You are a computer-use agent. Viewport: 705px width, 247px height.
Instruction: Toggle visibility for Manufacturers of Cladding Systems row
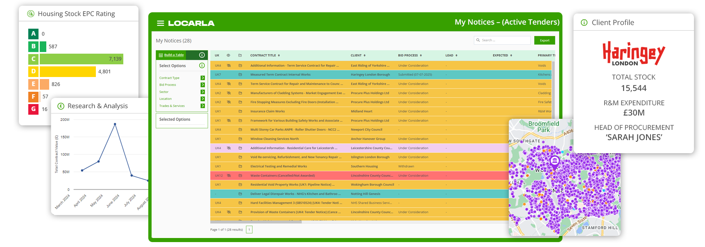click(x=229, y=93)
